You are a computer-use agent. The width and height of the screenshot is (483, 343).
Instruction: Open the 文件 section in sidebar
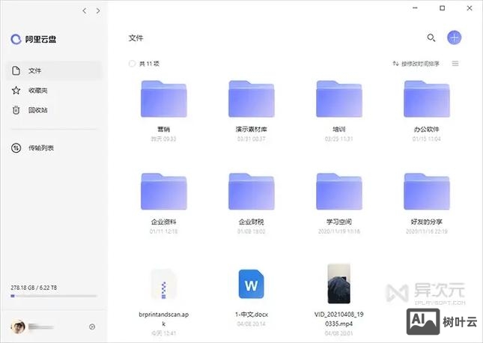click(x=54, y=70)
